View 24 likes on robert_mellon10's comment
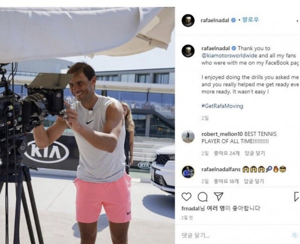The width and height of the screenshot is (300, 244). 226,153
